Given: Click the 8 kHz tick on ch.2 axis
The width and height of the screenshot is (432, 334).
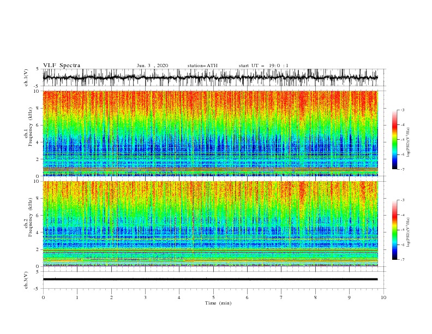Looking at the screenshot, I should [38, 199].
